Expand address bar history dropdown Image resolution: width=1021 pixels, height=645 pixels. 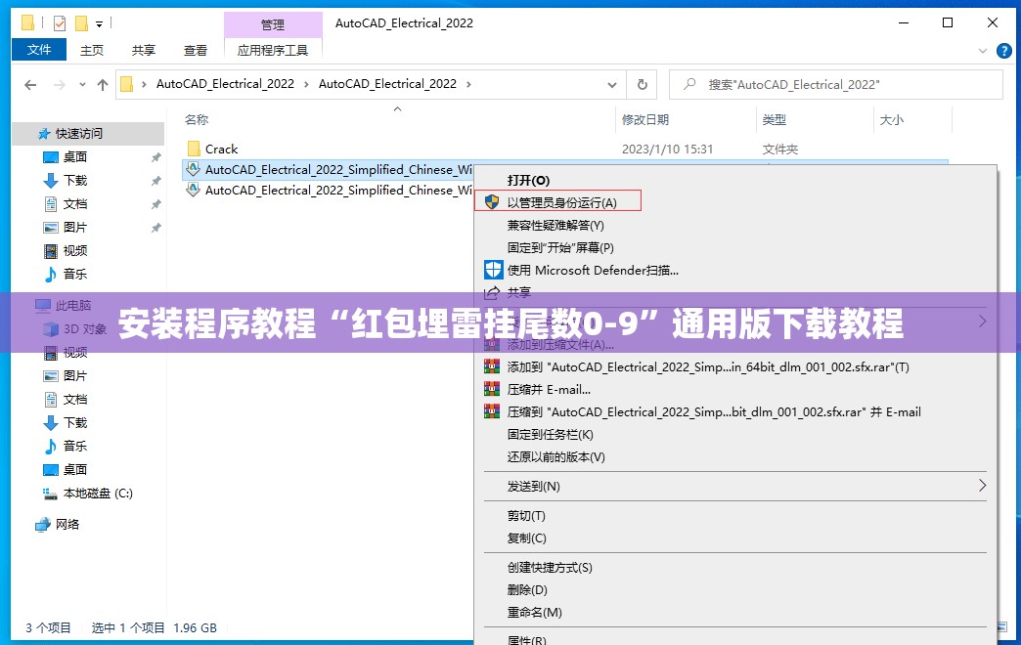click(x=612, y=85)
